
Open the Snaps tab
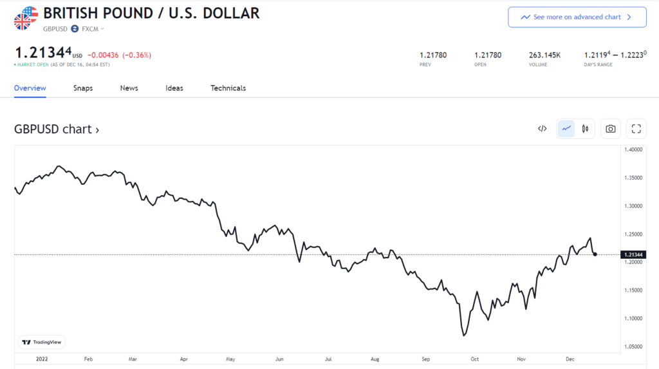tap(83, 88)
